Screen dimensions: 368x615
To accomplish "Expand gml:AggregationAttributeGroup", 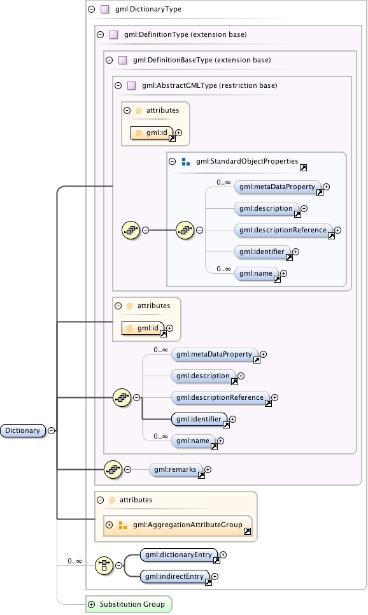I will [x=110, y=525].
